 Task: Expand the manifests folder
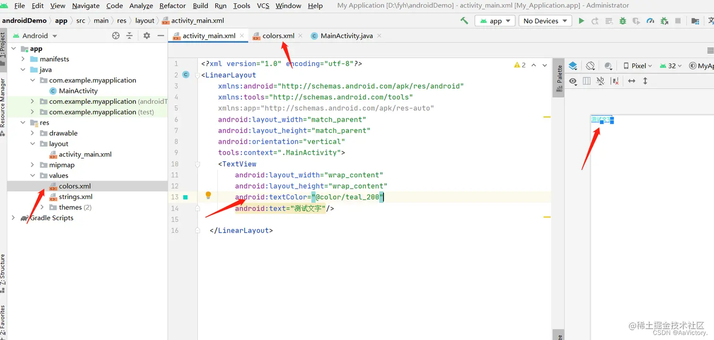click(23, 59)
